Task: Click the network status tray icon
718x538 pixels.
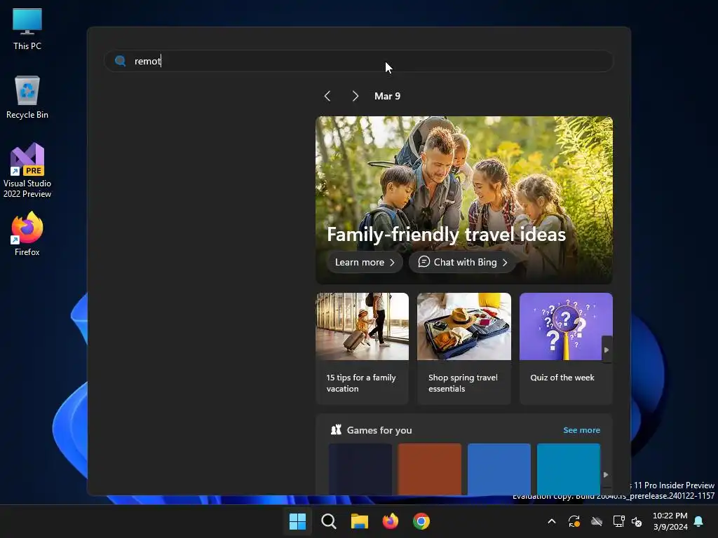Action: [618, 521]
